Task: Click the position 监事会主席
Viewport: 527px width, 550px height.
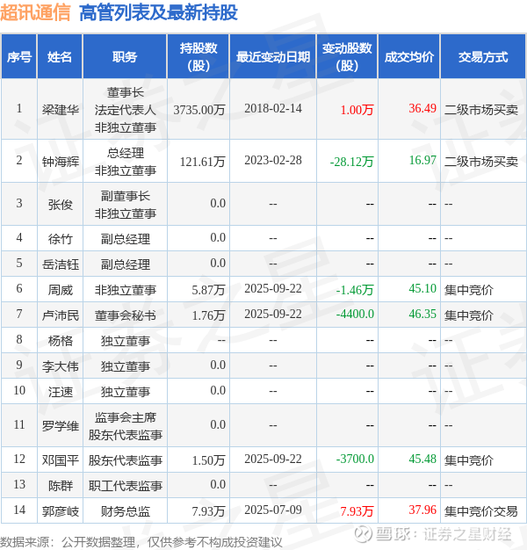Action: 126,417
